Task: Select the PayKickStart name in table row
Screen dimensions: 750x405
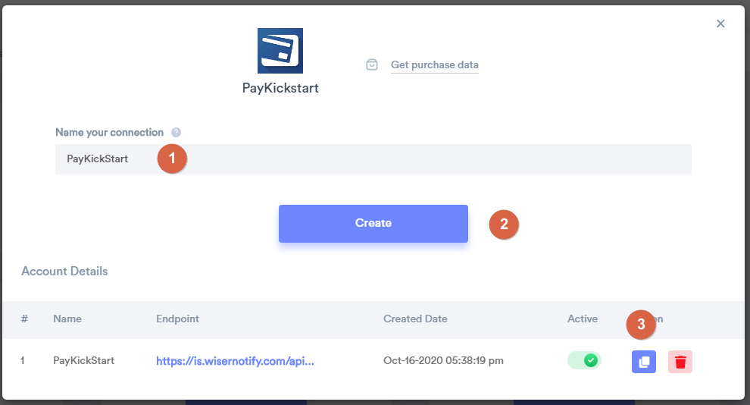Action: pos(83,360)
